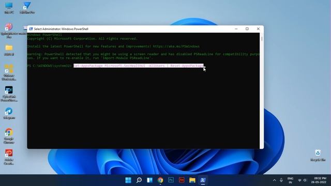Open the red Adobe app next to Photoshop
The image size is (331, 186).
(182, 180)
